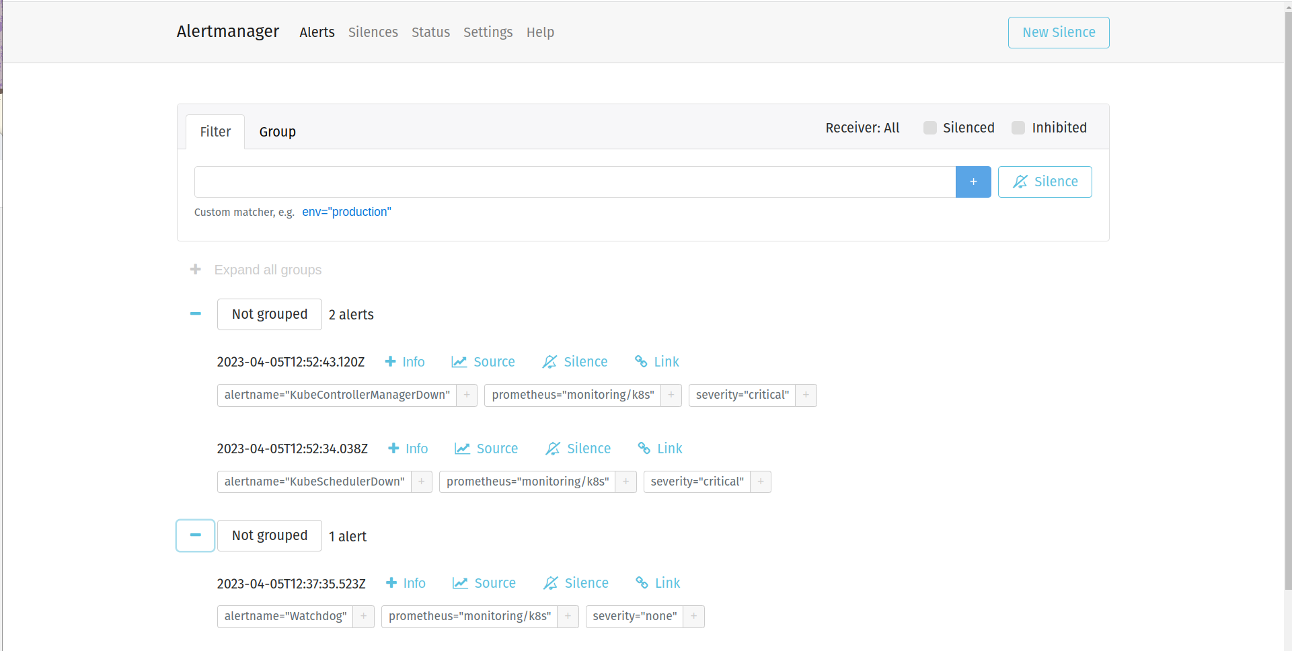This screenshot has width=1292, height=651.
Task: Silence the Watchdog alert
Action: pyautogui.click(x=576, y=583)
